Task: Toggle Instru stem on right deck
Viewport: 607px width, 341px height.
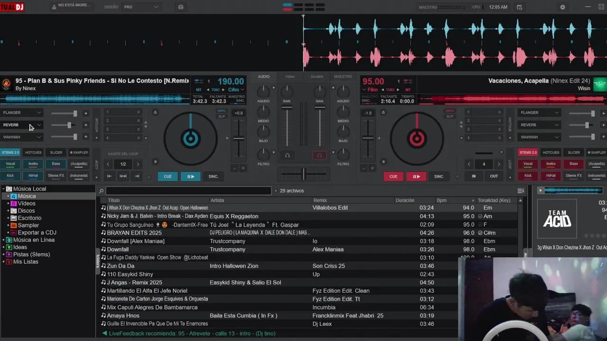Action: tap(551, 164)
